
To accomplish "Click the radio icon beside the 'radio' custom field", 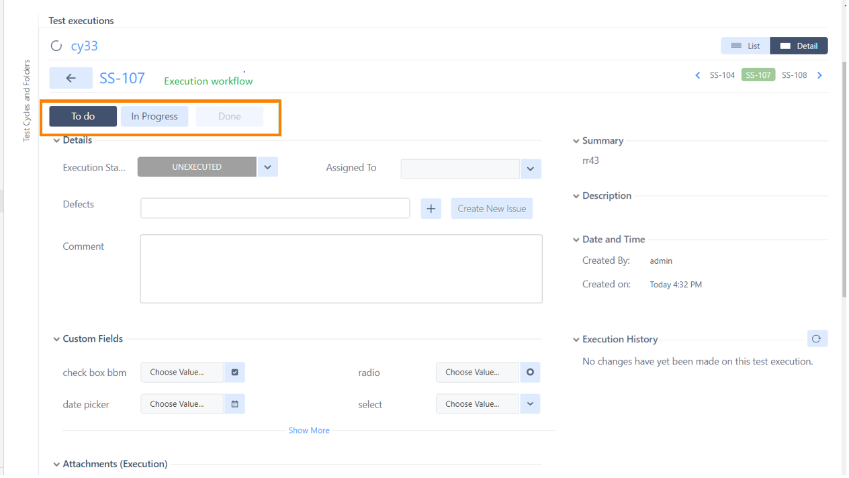I will [530, 372].
